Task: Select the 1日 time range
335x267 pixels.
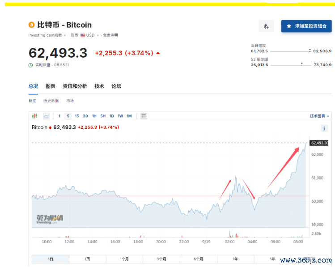Action: (51, 259)
